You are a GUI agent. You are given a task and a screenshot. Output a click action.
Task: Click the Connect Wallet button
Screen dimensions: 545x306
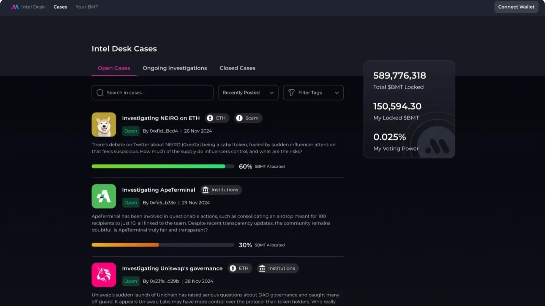(x=516, y=7)
